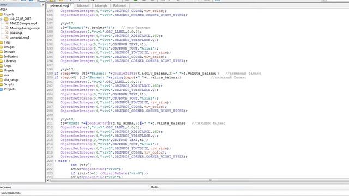
Task: Click 'int iviv0;' on line 221
Action: pyautogui.click(x=81, y=165)
